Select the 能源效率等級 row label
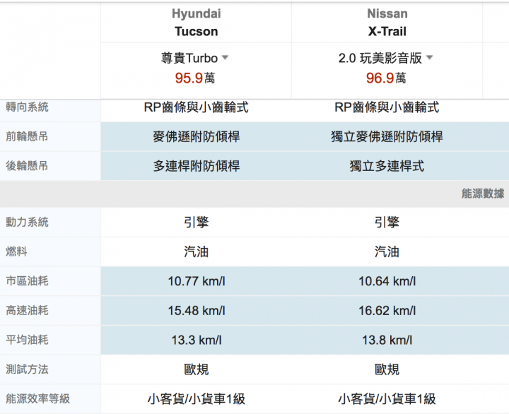The image size is (509, 414). coord(38,398)
